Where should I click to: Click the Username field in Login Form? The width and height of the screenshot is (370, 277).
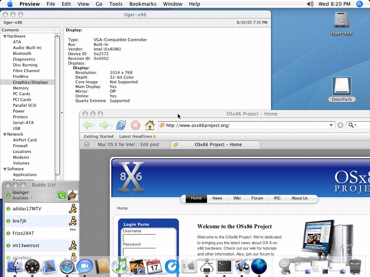pyautogui.click(x=139, y=238)
